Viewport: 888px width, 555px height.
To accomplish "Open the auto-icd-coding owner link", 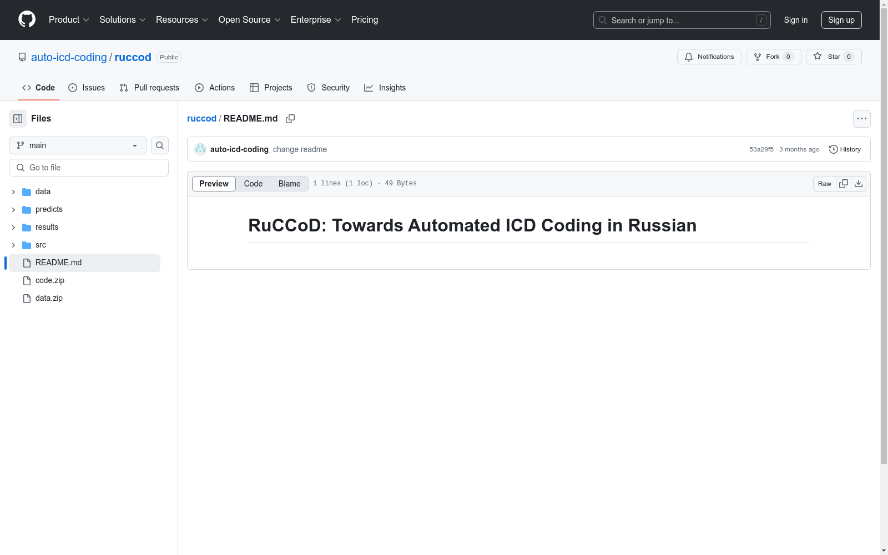I will click(69, 57).
